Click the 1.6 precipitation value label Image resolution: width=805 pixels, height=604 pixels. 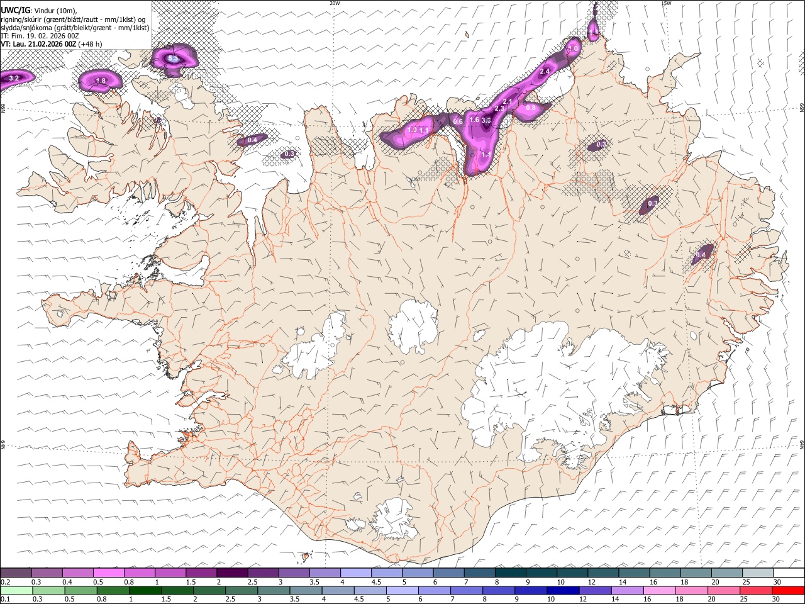[x=475, y=120]
